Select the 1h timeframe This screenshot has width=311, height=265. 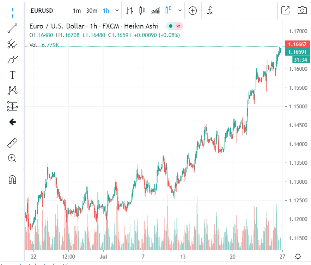pyautogui.click(x=106, y=11)
